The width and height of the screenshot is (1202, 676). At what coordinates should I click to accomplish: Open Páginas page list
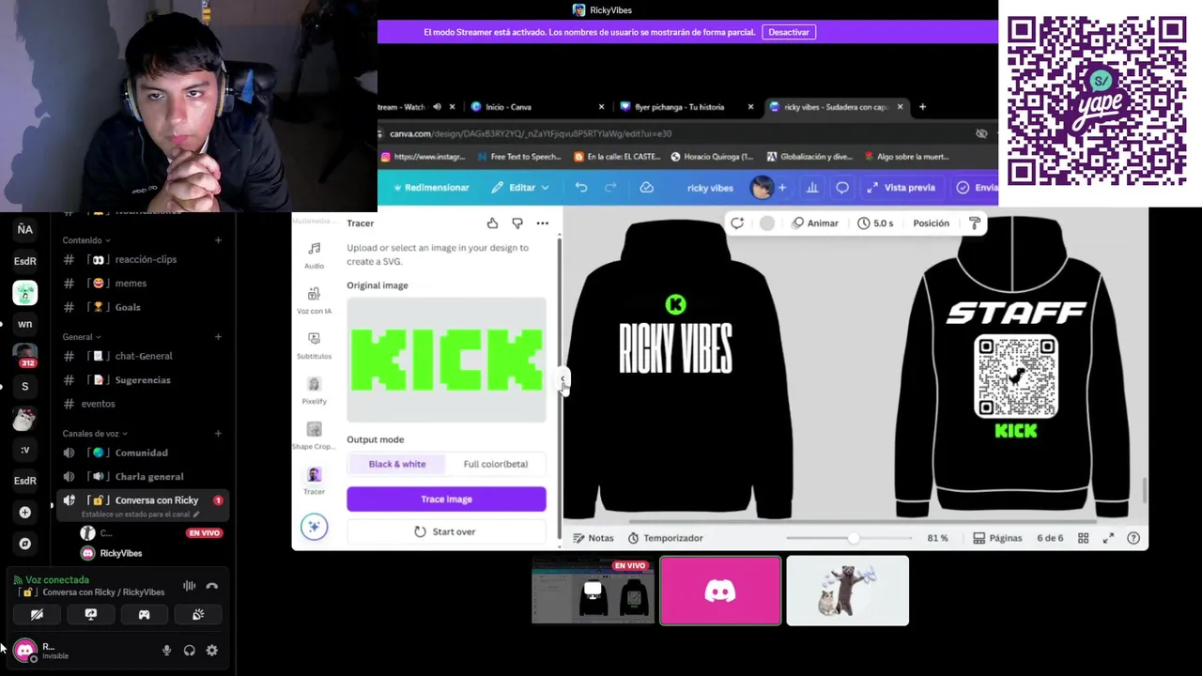click(997, 538)
